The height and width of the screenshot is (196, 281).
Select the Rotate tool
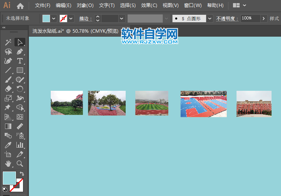(x=20, y=89)
